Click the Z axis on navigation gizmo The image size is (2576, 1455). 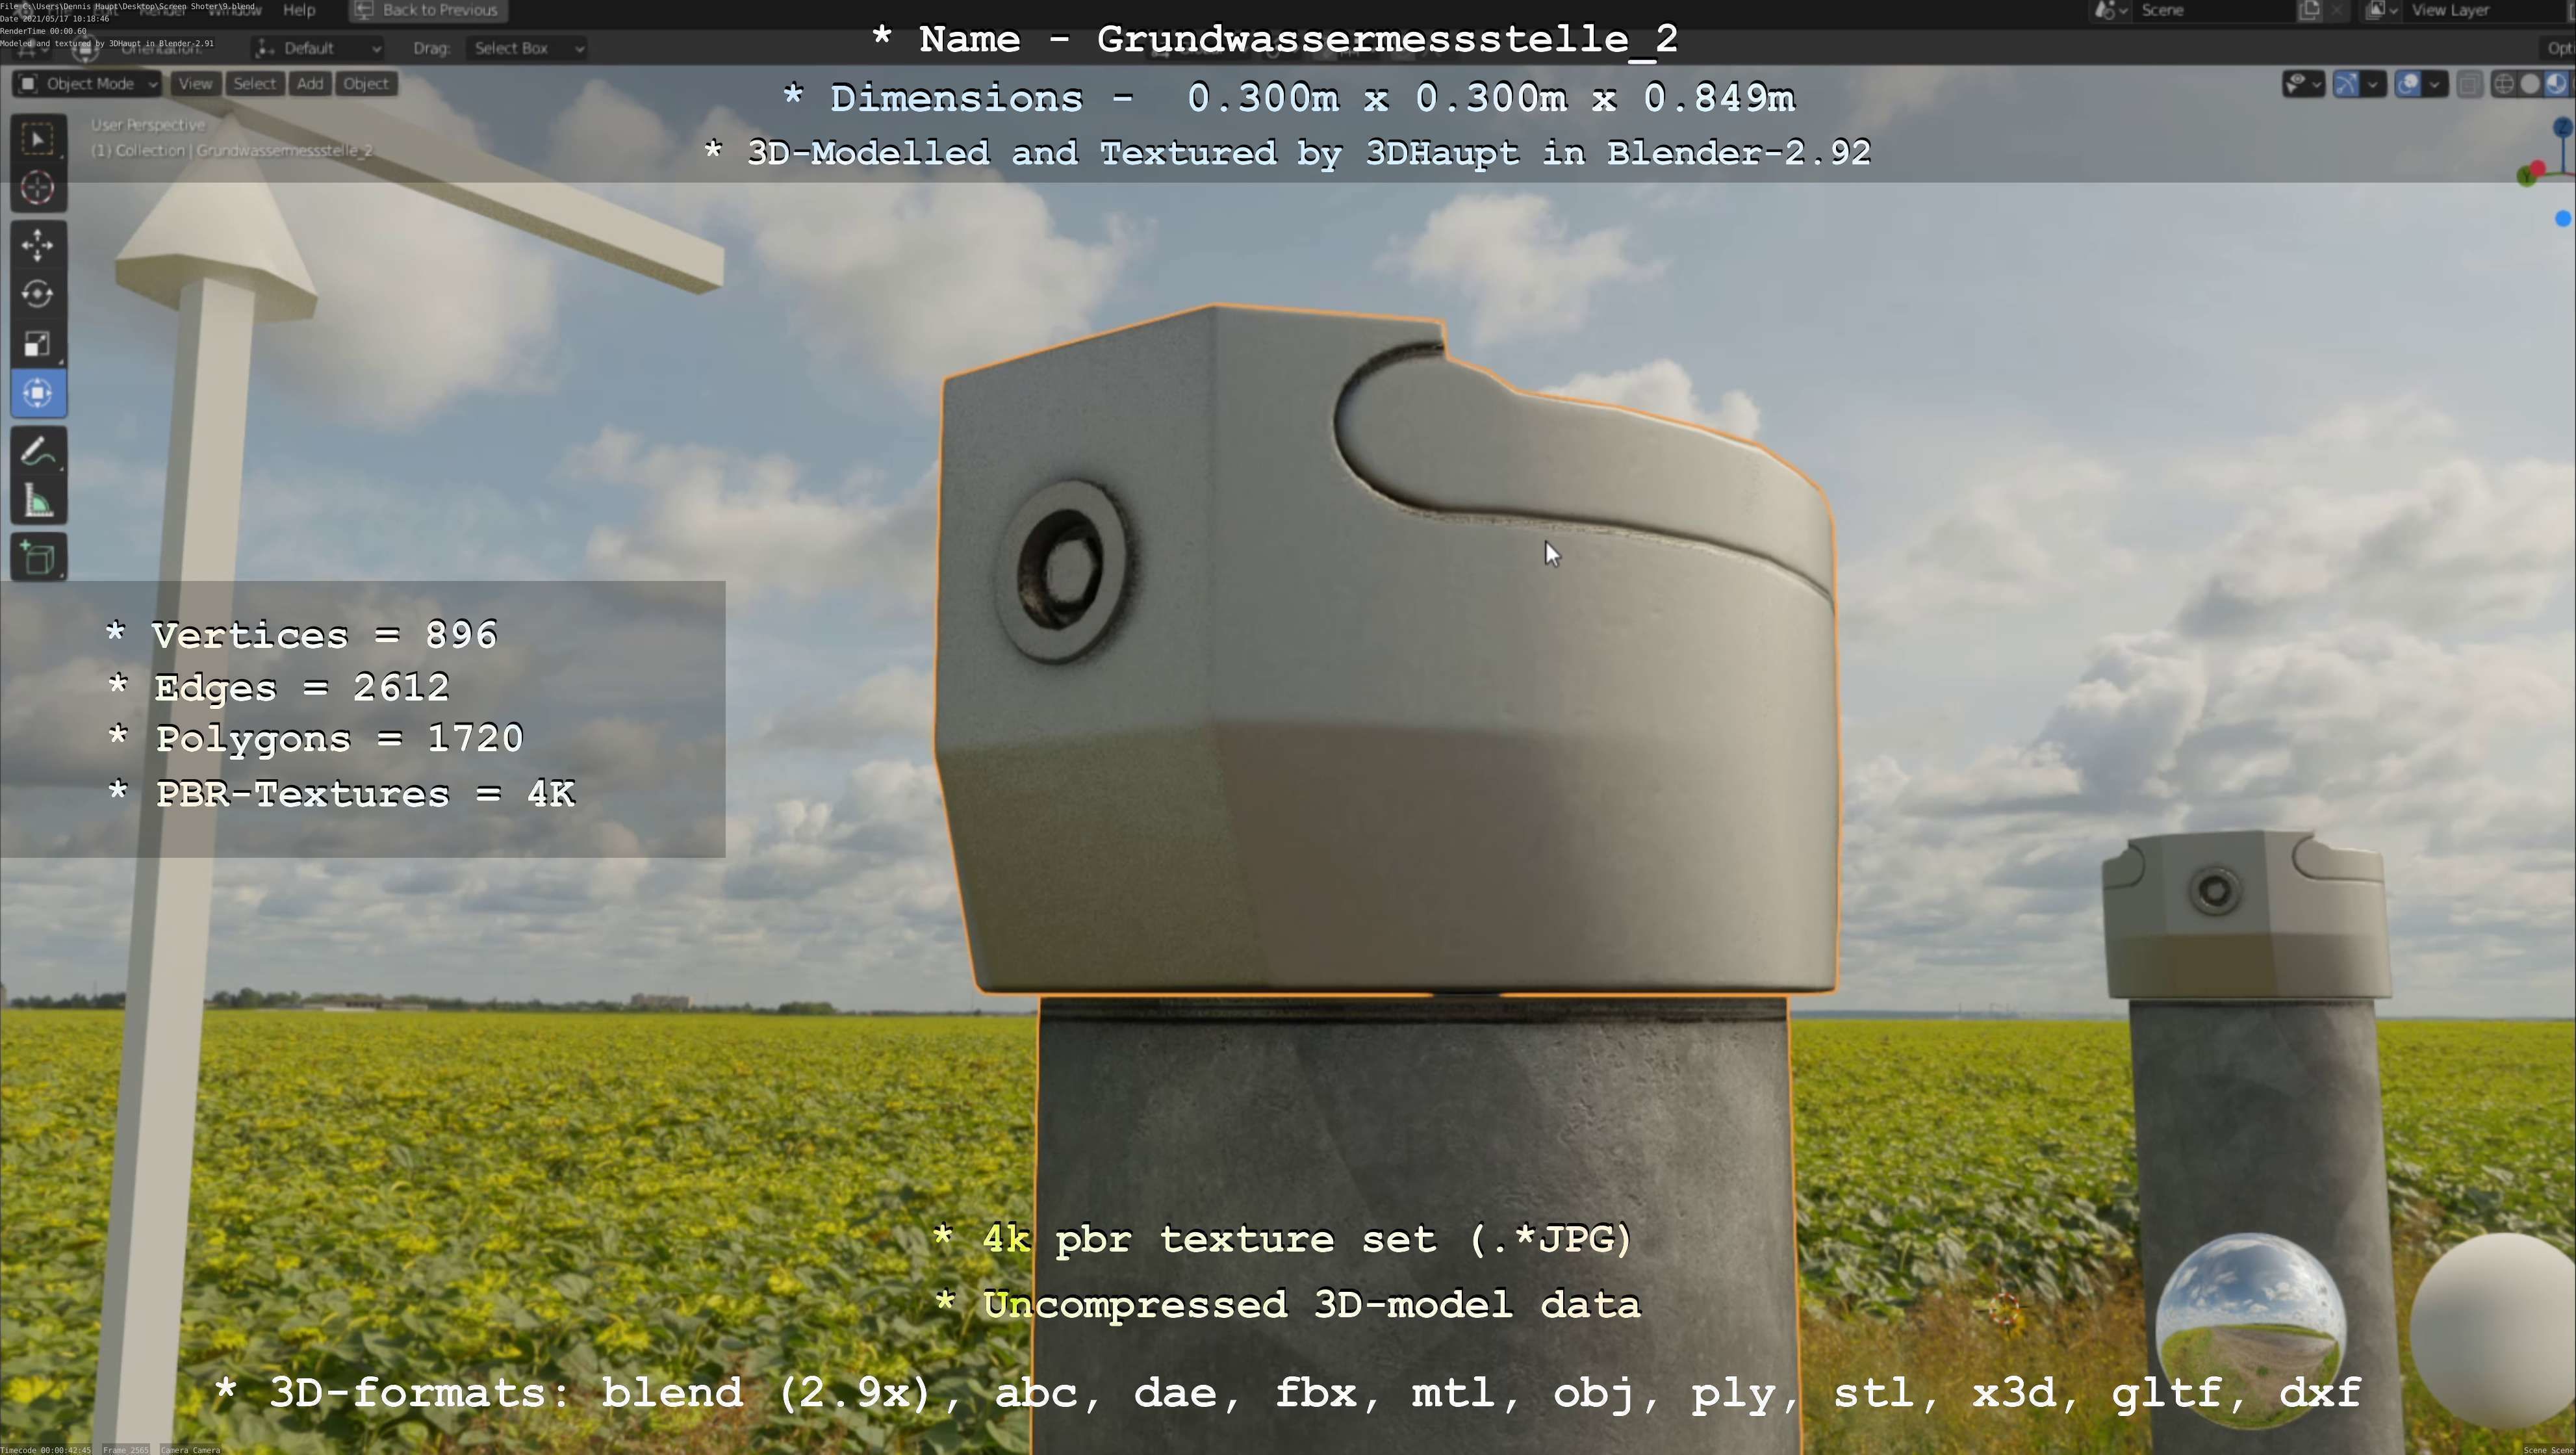(x=2562, y=128)
